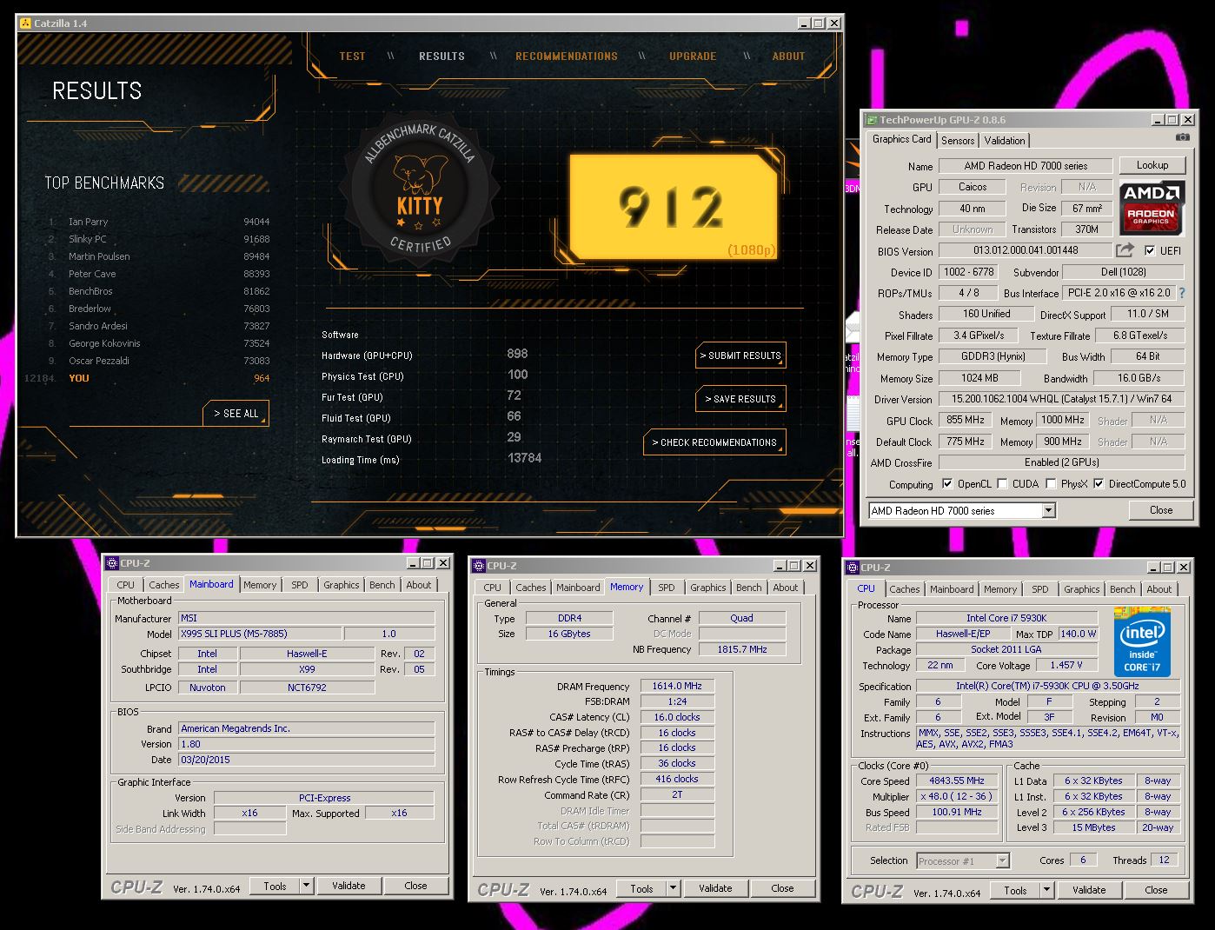
Task: Click title icon of the processor CPU-Z window
Action: [853, 568]
